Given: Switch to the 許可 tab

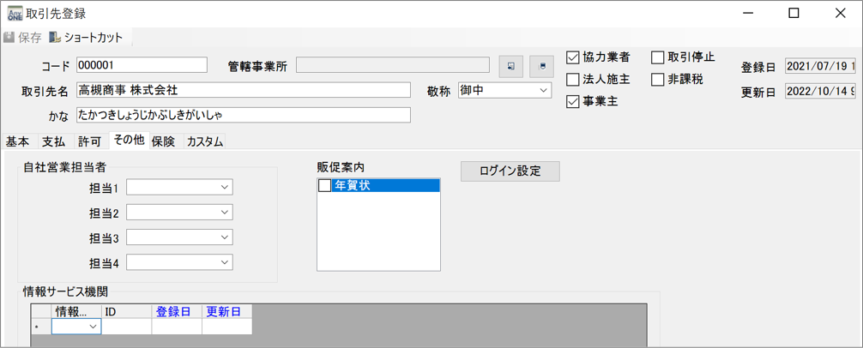Looking at the screenshot, I should pos(91,141).
